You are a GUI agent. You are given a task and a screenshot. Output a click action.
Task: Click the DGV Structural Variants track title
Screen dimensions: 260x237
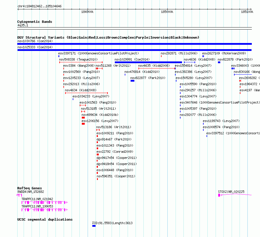click(108, 37)
